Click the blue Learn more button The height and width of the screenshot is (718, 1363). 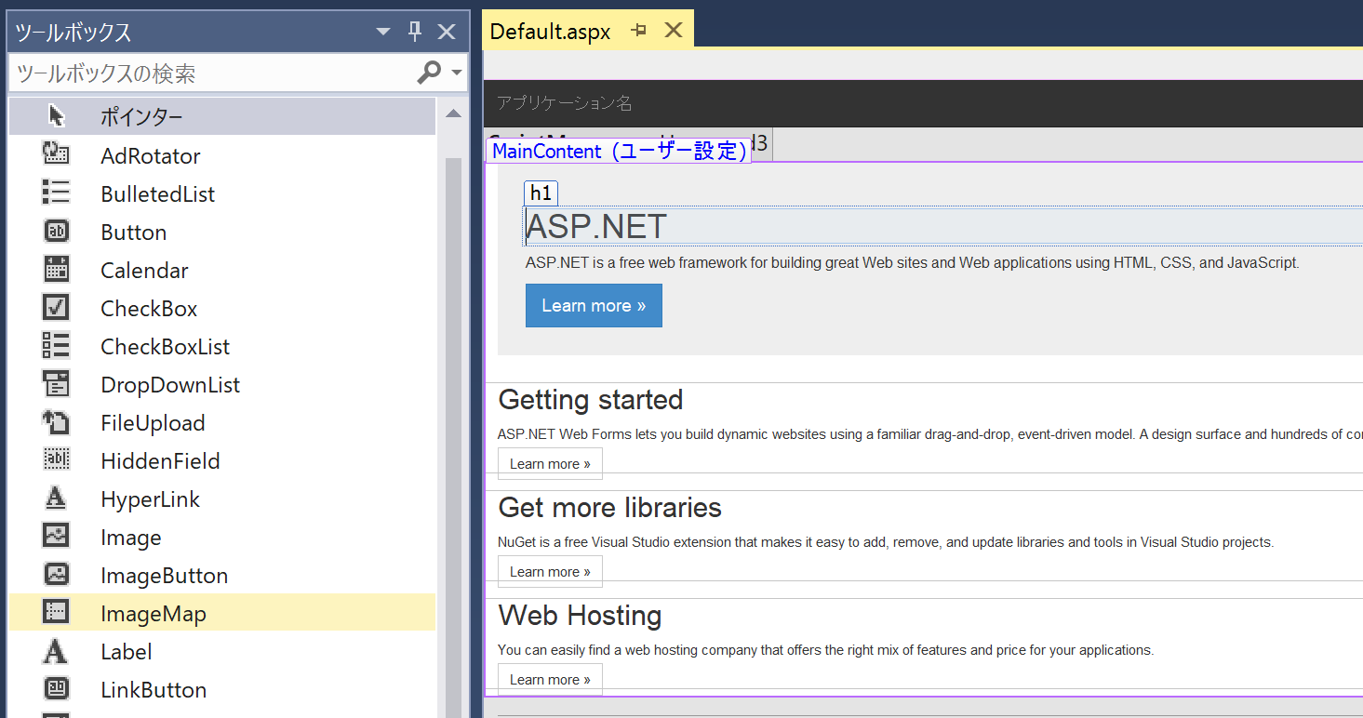pyautogui.click(x=594, y=305)
